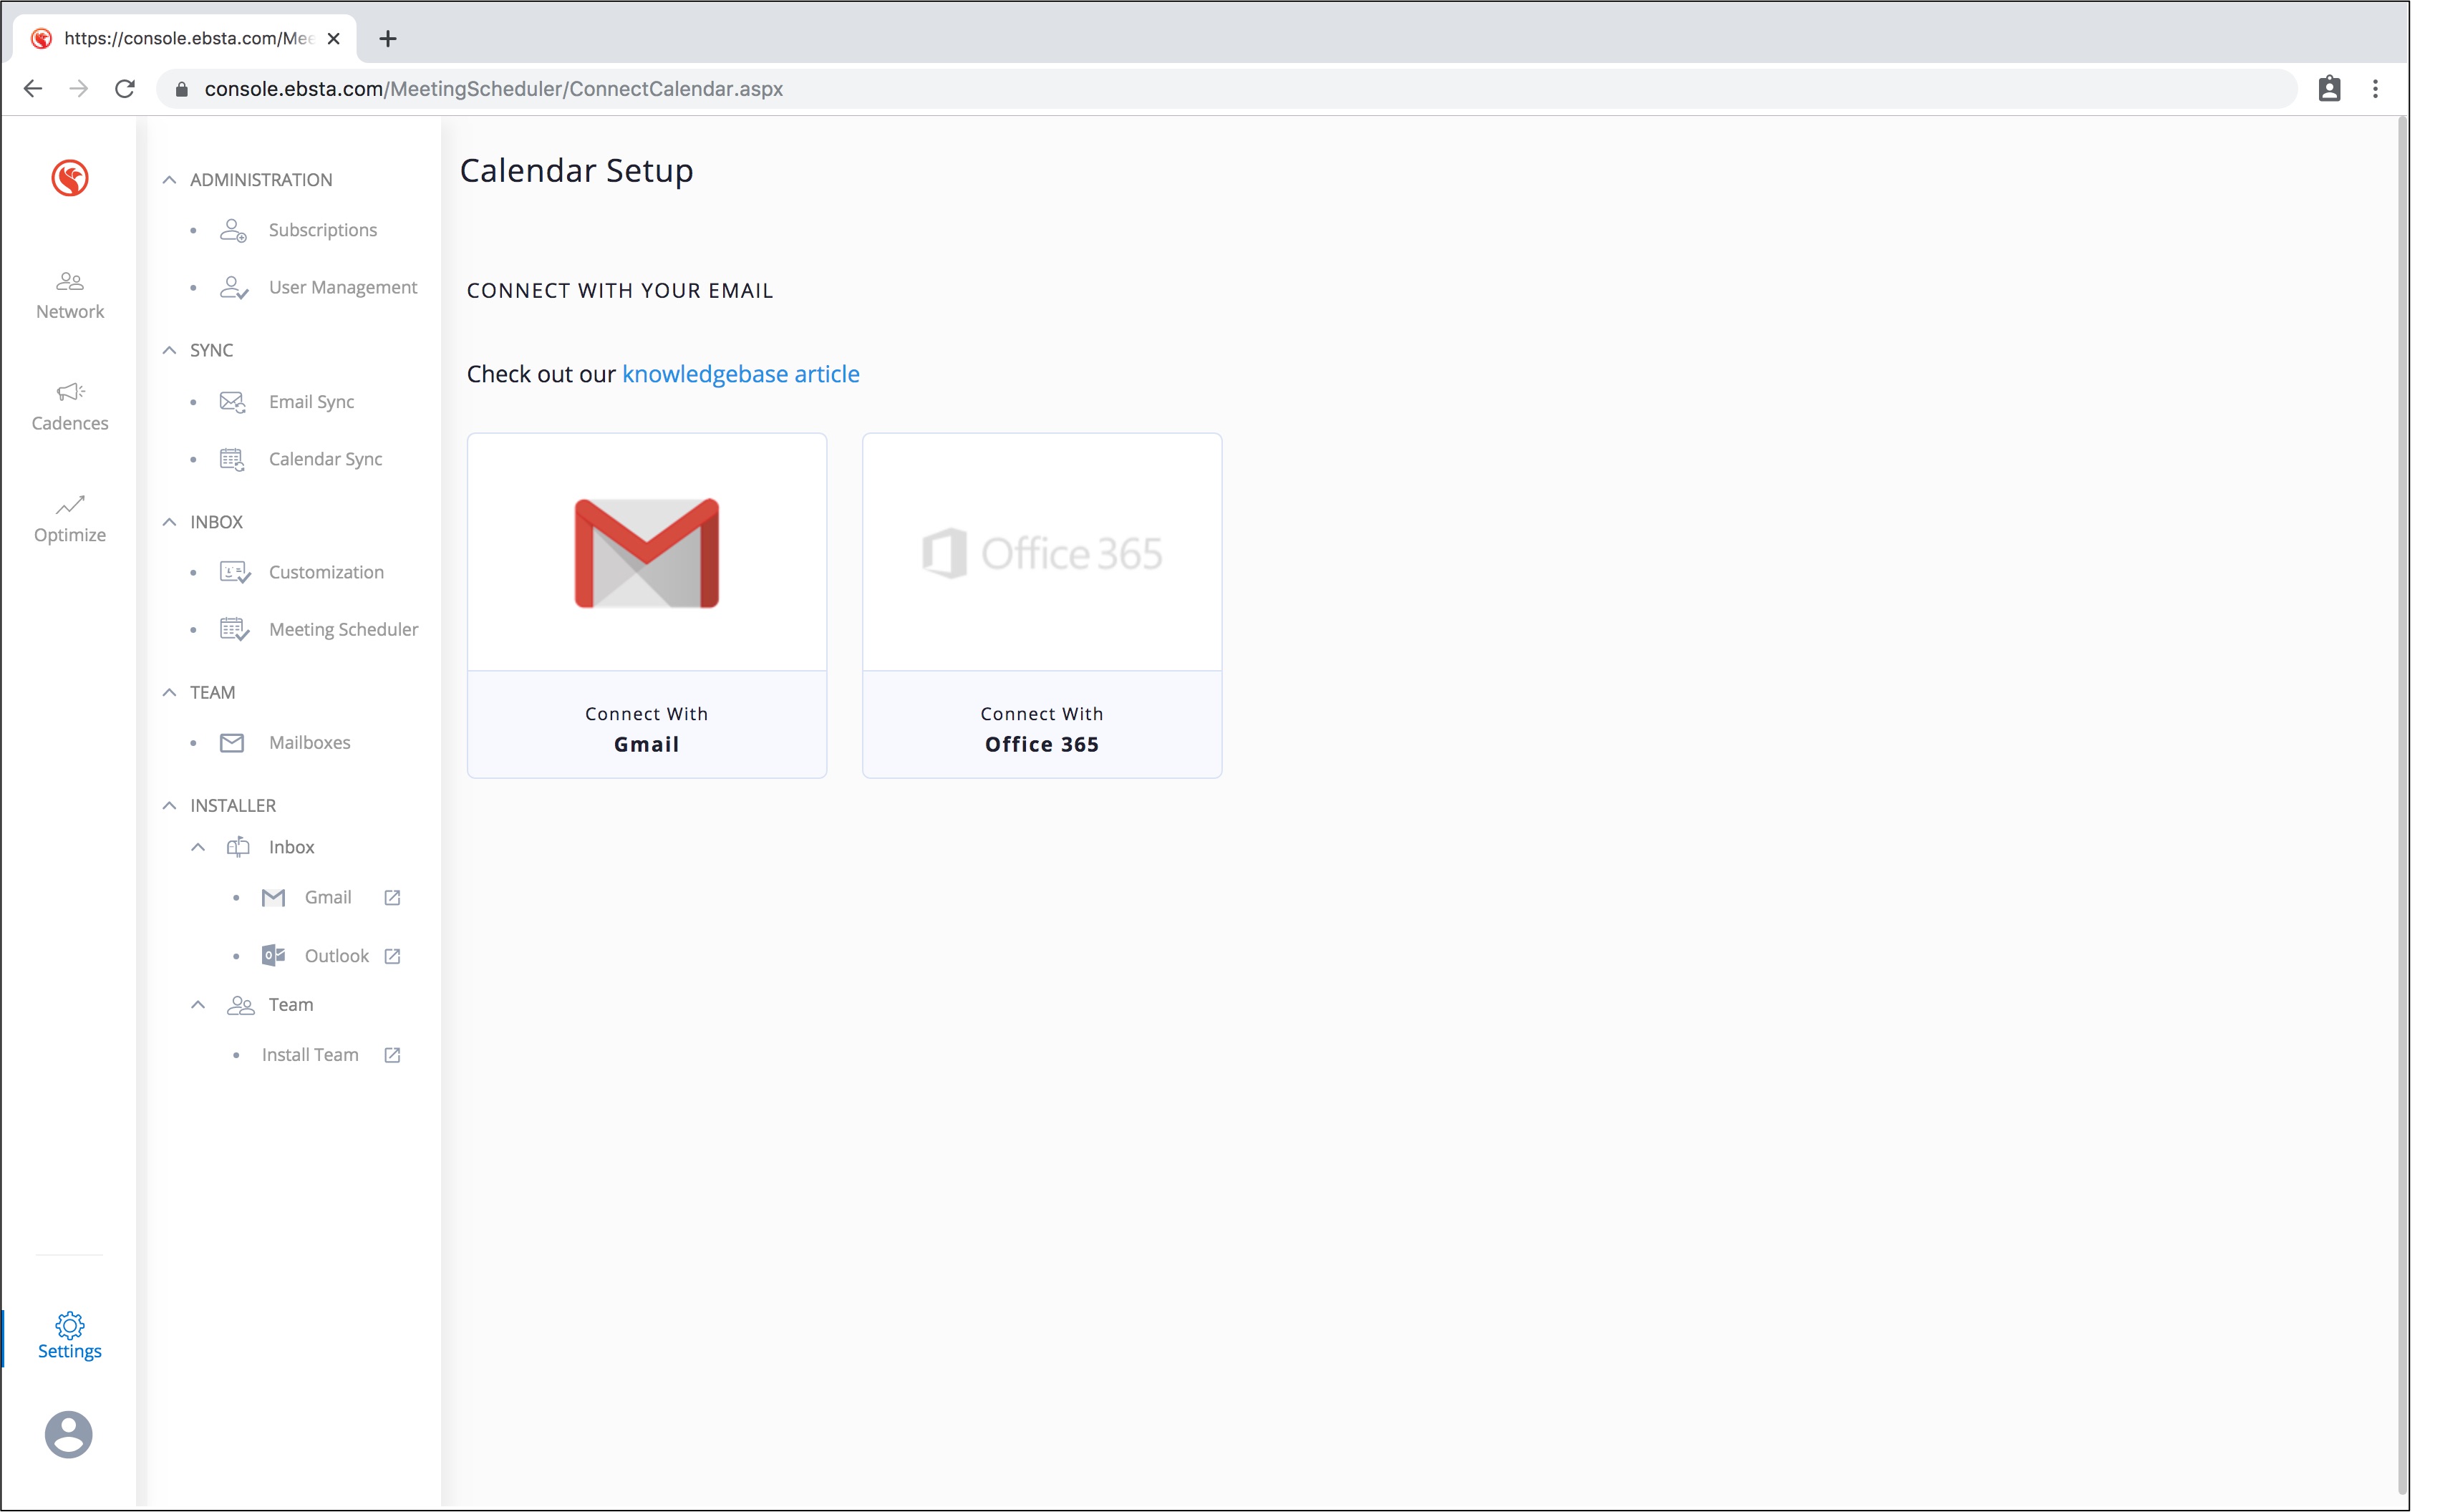This screenshot has height=1512, width=2440.
Task: Click the browser address bar
Action: pos(1200,89)
